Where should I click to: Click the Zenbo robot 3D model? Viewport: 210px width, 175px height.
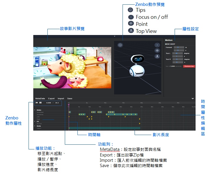tap(137, 66)
